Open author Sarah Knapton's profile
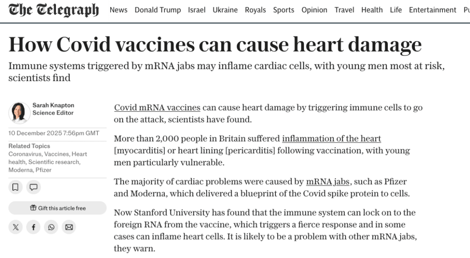 tap(53, 105)
